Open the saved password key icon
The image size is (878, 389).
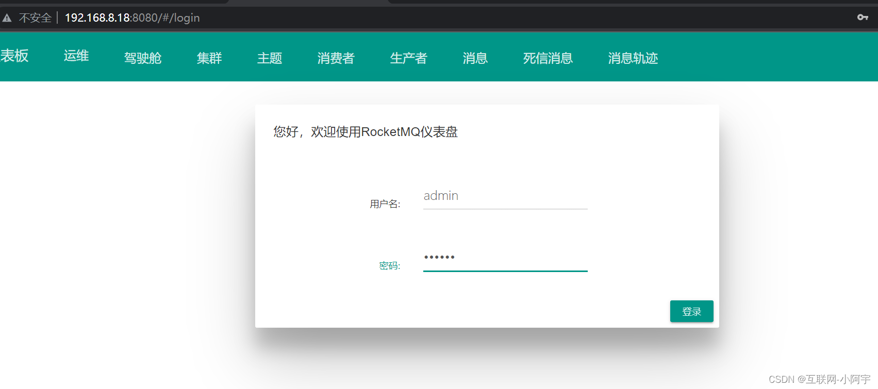click(863, 18)
